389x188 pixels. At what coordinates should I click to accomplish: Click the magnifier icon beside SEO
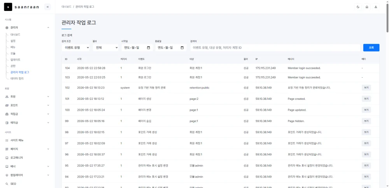[7, 184]
